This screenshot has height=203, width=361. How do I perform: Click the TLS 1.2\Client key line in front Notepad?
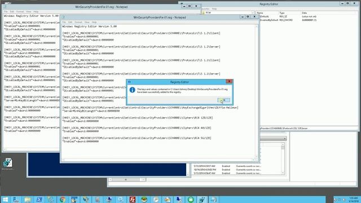tap(141, 33)
